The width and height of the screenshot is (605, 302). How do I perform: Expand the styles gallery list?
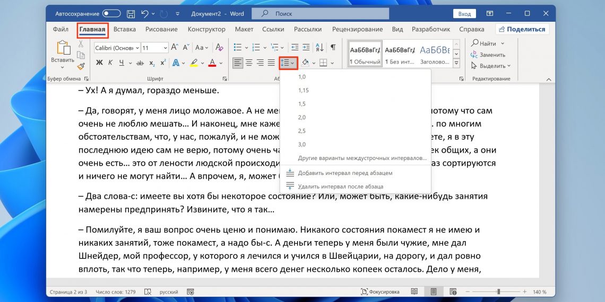tap(455, 63)
